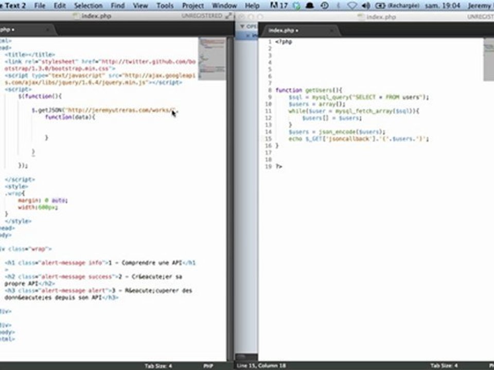Close the file in sidebar open files list
The width and height of the screenshot is (494, 370).
248,35
